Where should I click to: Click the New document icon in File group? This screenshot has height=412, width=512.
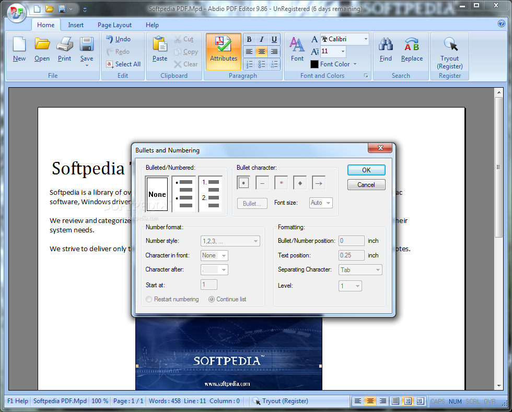19,44
